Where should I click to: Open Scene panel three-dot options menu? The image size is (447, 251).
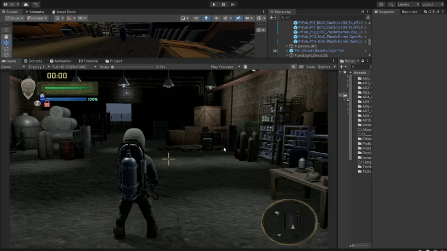click(263, 12)
